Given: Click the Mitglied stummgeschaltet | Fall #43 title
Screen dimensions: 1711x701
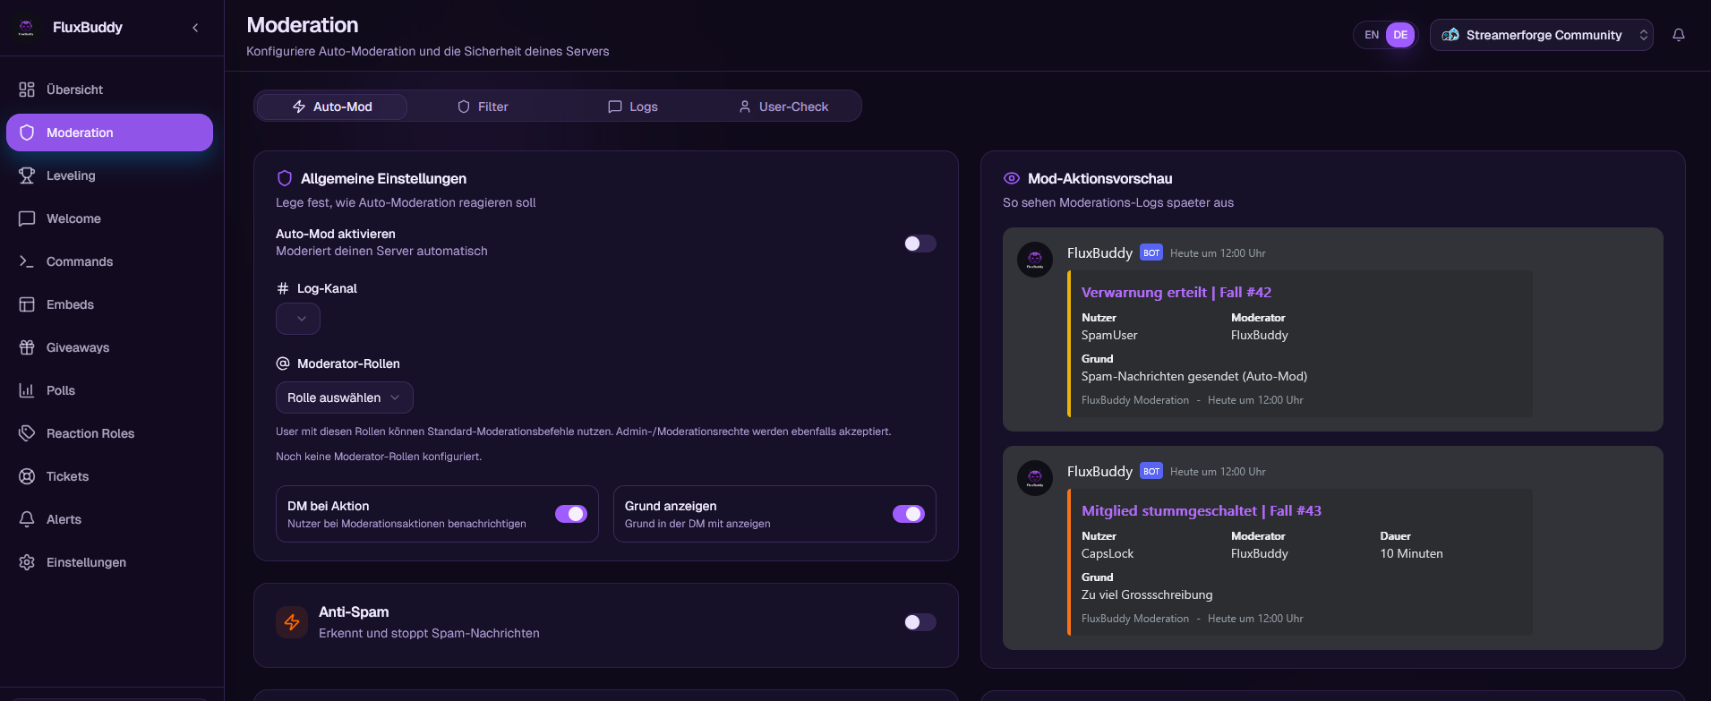Looking at the screenshot, I should 1201,510.
